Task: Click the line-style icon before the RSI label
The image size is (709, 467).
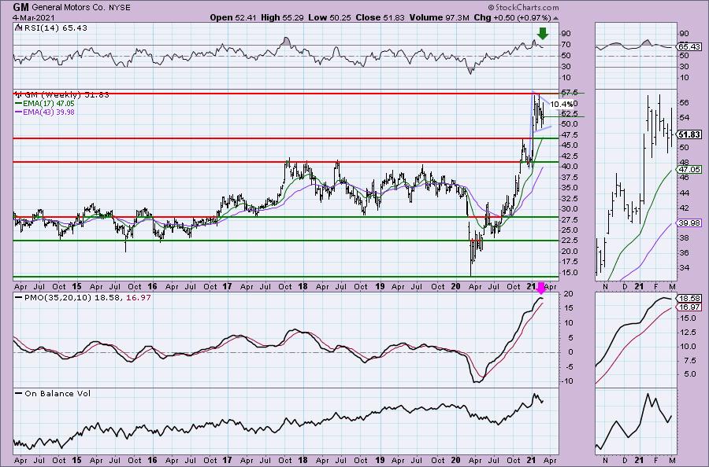Action: pos(18,28)
